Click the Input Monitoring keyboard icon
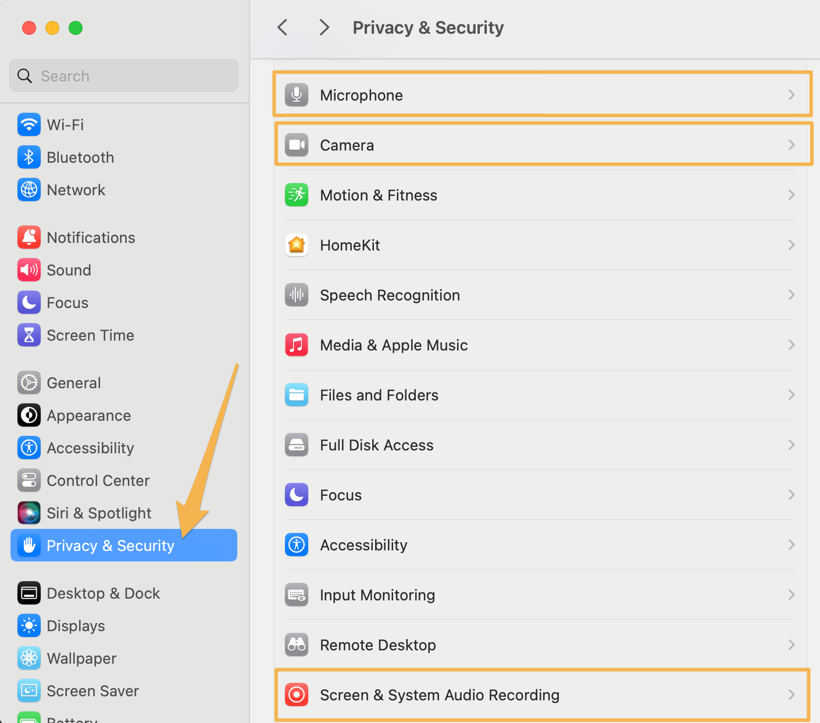Viewport: 820px width, 723px height. (297, 595)
